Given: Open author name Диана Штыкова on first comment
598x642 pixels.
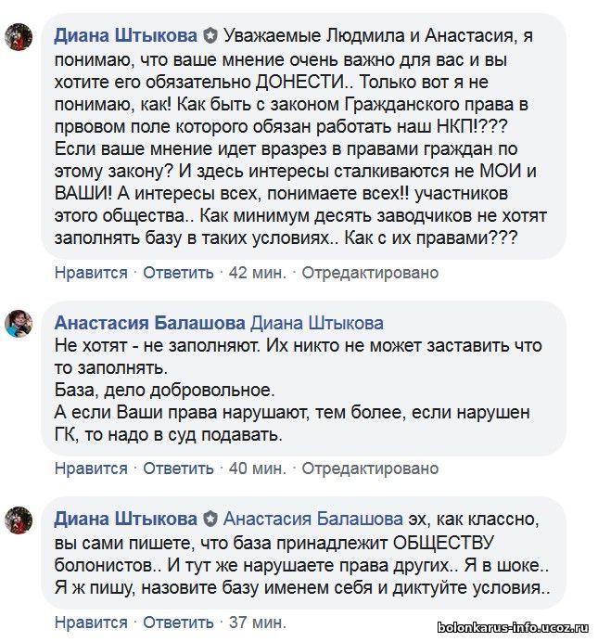Looking at the screenshot, I should click(125, 36).
